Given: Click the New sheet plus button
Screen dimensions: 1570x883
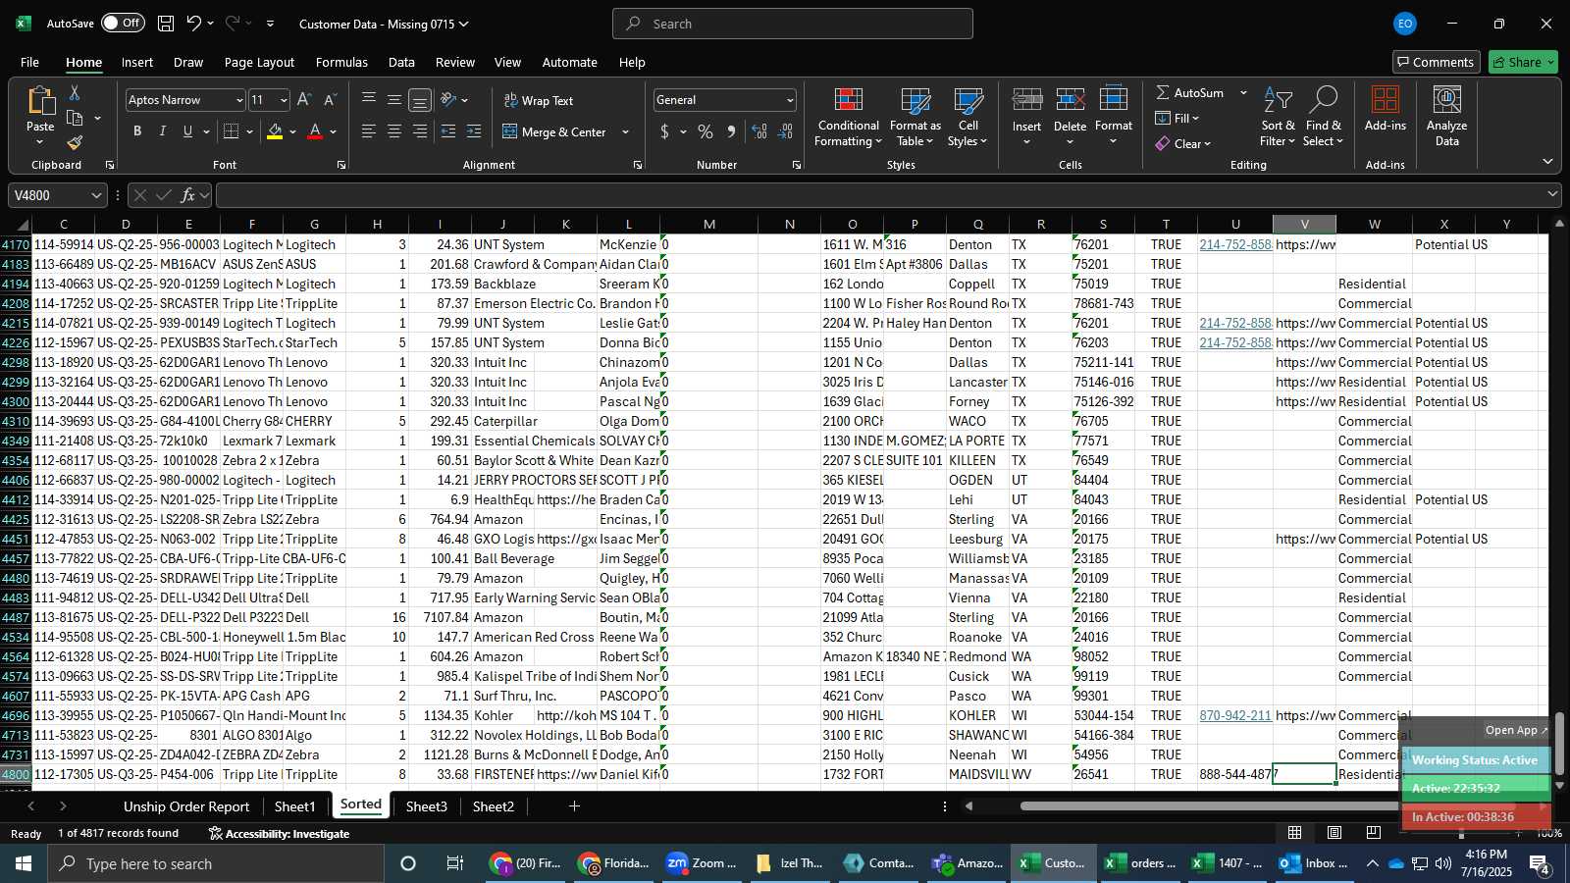Looking at the screenshot, I should pyautogui.click(x=574, y=806).
